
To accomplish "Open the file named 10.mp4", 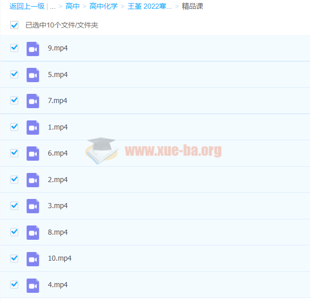I will pyautogui.click(x=60, y=259).
